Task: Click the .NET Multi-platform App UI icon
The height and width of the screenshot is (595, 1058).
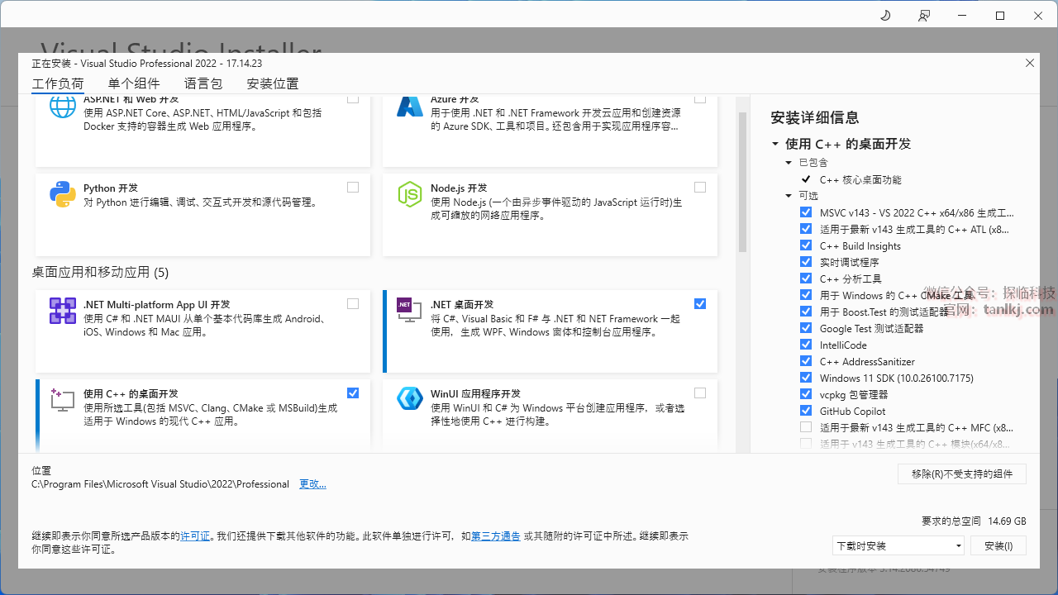Action: (x=63, y=311)
